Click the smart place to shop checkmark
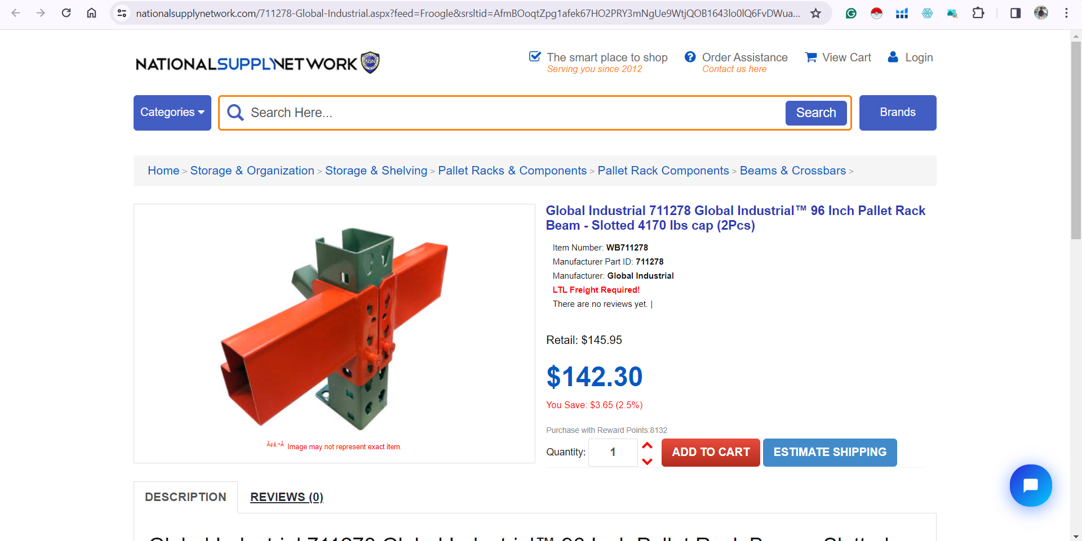Viewport: 1082px width, 541px height. tap(535, 56)
